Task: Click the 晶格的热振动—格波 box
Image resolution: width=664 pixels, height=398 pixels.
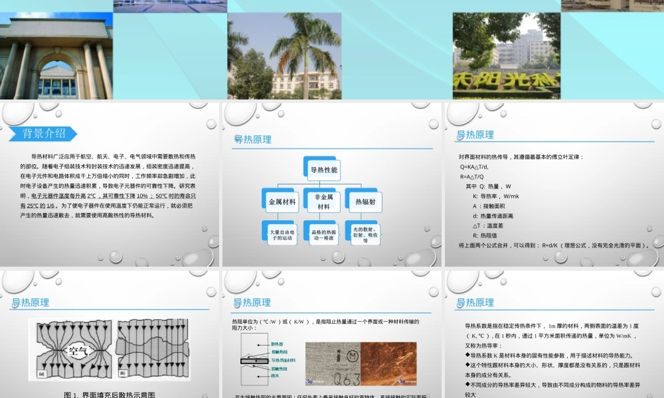Action: coord(323,233)
